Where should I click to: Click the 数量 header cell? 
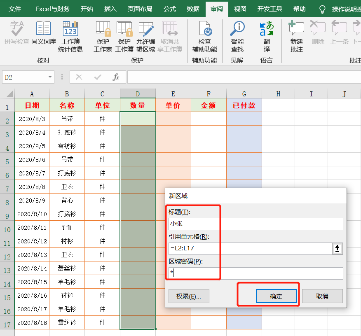pyautogui.click(x=138, y=105)
